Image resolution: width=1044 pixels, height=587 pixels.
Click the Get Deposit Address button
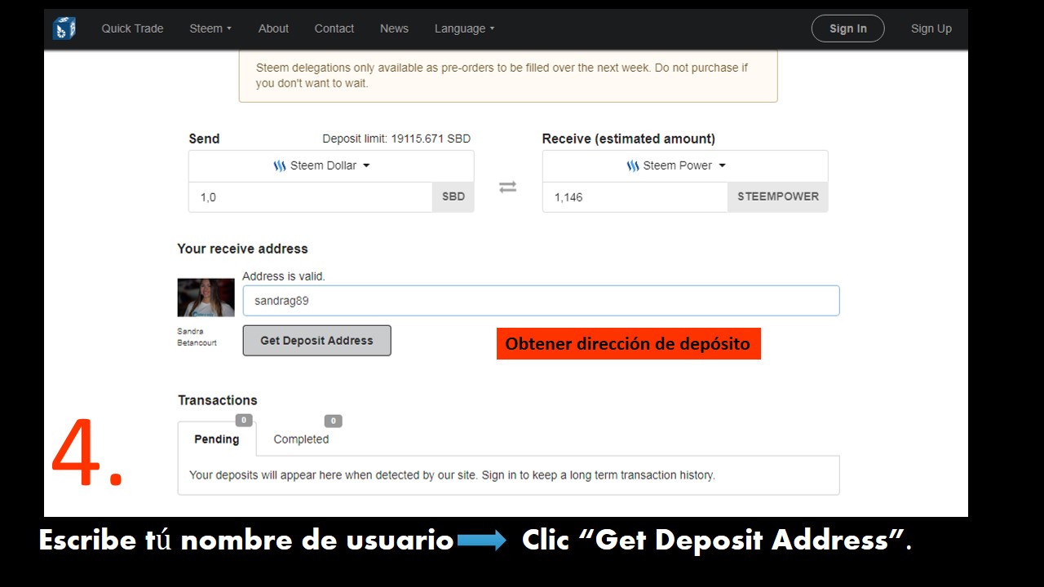point(316,341)
